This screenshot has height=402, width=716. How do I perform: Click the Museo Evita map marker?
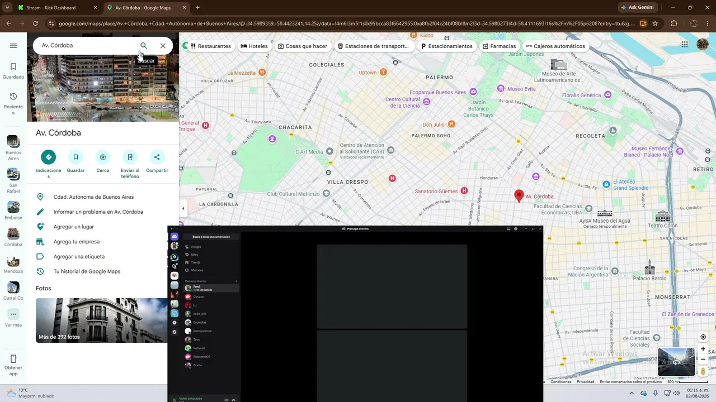click(501, 89)
